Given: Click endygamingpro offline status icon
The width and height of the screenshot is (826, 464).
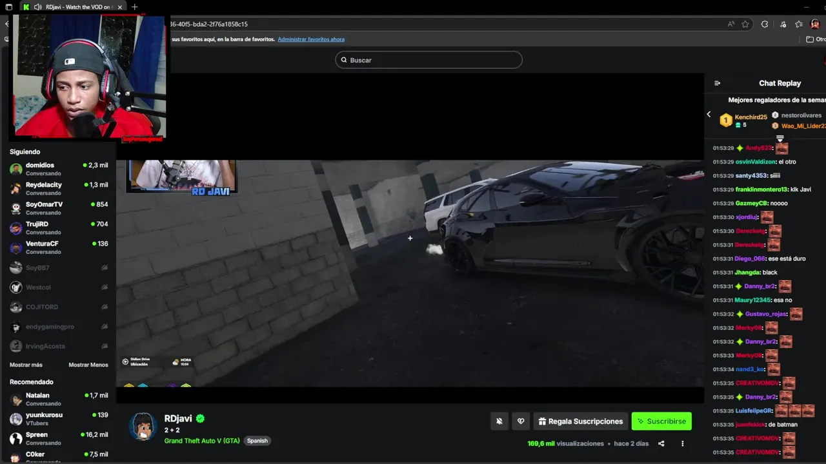Looking at the screenshot, I should [x=105, y=327].
